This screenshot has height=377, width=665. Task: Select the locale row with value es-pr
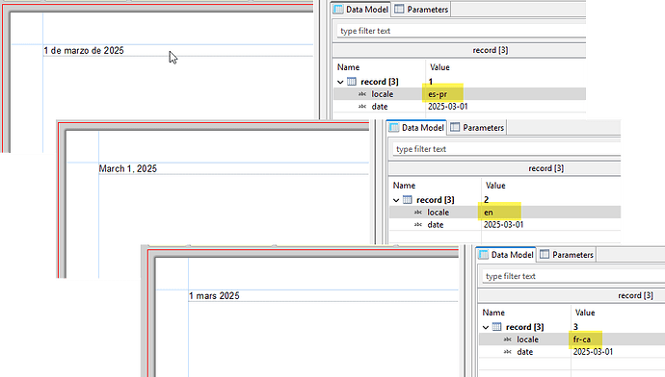[460, 94]
